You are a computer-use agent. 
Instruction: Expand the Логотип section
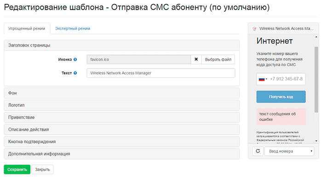pos(121,105)
